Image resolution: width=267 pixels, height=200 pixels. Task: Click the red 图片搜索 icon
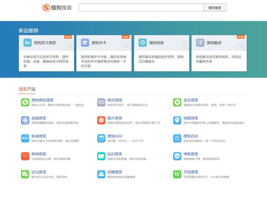point(101,120)
